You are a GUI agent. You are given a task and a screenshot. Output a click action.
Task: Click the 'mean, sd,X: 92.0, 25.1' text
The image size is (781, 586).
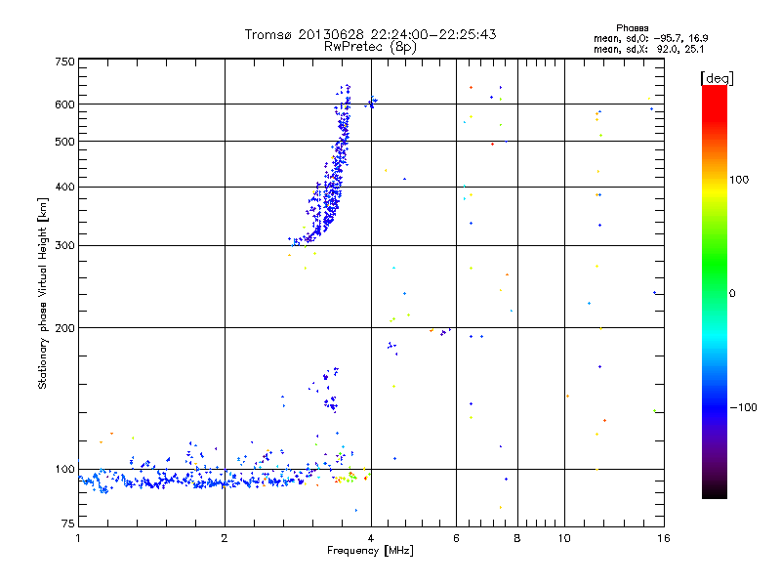point(648,49)
